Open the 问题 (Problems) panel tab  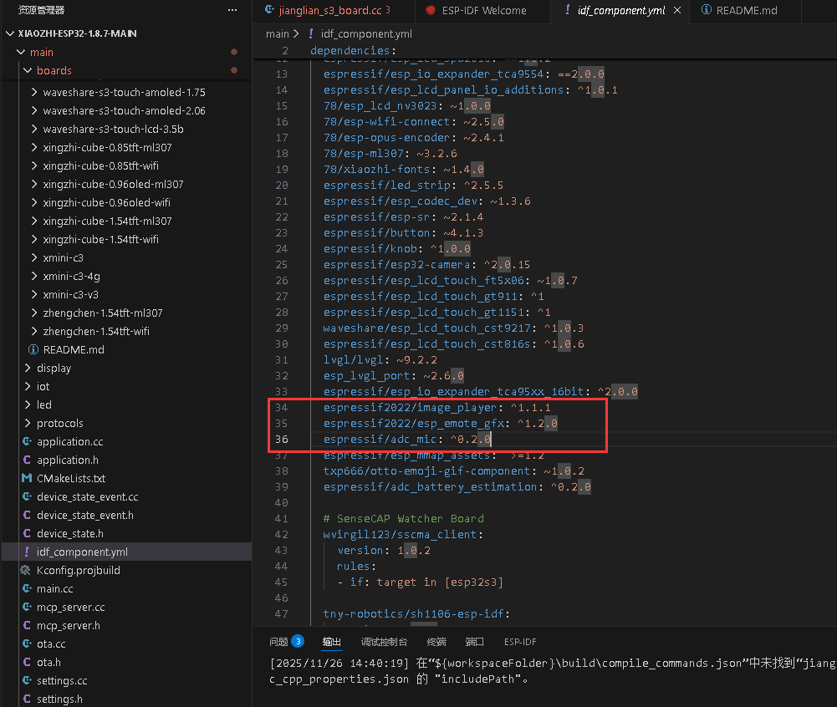pos(278,641)
